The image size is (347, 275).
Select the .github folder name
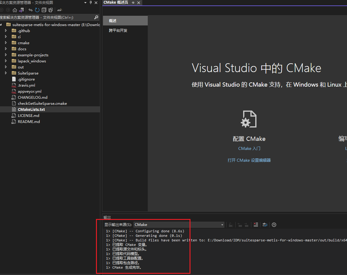pyautogui.click(x=24, y=31)
